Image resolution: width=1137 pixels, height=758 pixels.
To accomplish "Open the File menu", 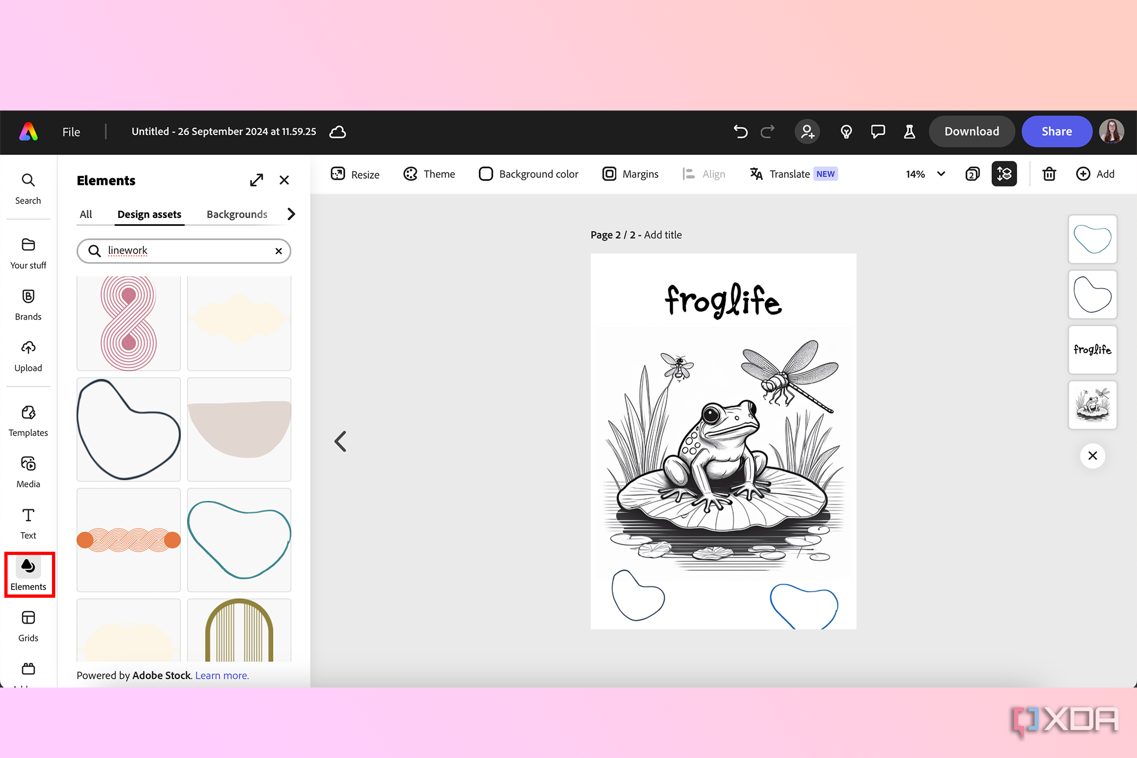I will coord(71,132).
